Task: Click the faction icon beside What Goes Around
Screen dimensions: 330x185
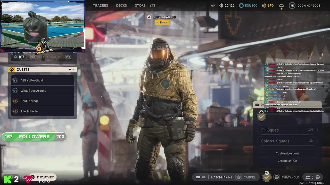Action: (x=15, y=91)
